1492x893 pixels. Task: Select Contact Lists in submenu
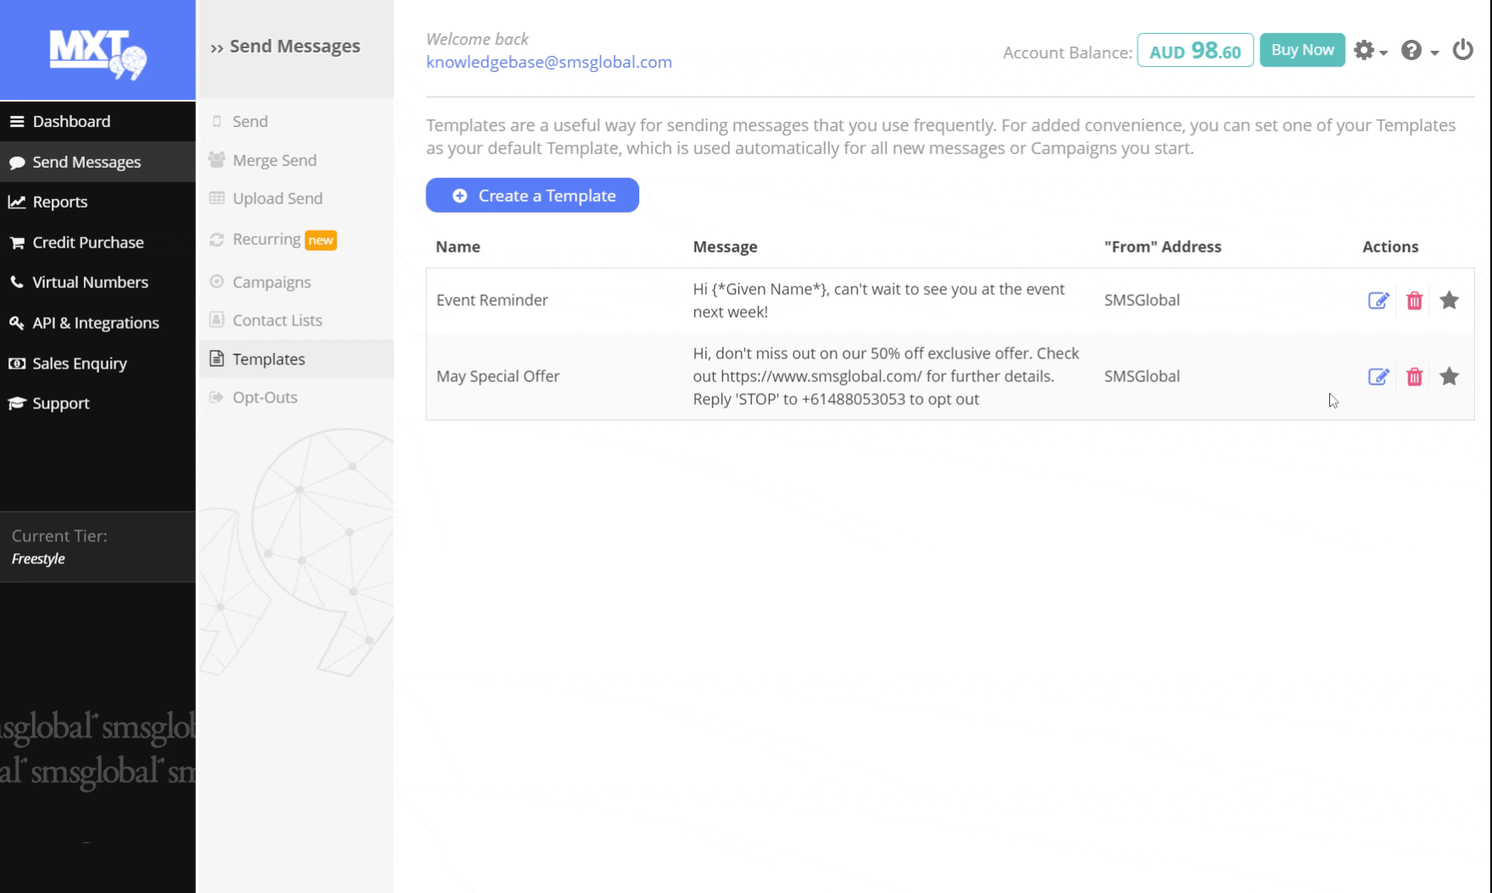(x=277, y=320)
